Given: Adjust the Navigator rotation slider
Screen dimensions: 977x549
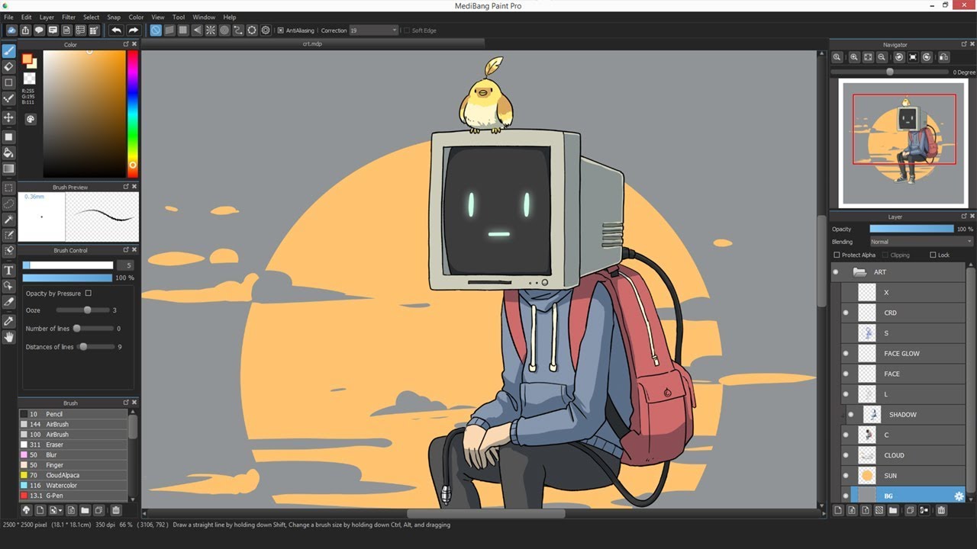Looking at the screenshot, I should 890,72.
